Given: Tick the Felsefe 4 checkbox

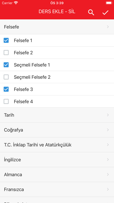Looking at the screenshot, I should 6,101.
